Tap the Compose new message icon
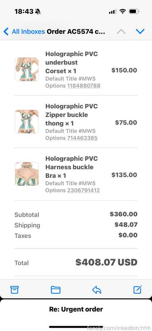152x331 pixels. click(138, 290)
